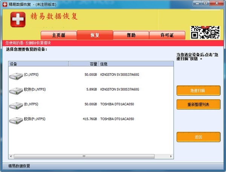
Task: Select the 软件(D:,NTFS) drive icon
Action: point(16,91)
